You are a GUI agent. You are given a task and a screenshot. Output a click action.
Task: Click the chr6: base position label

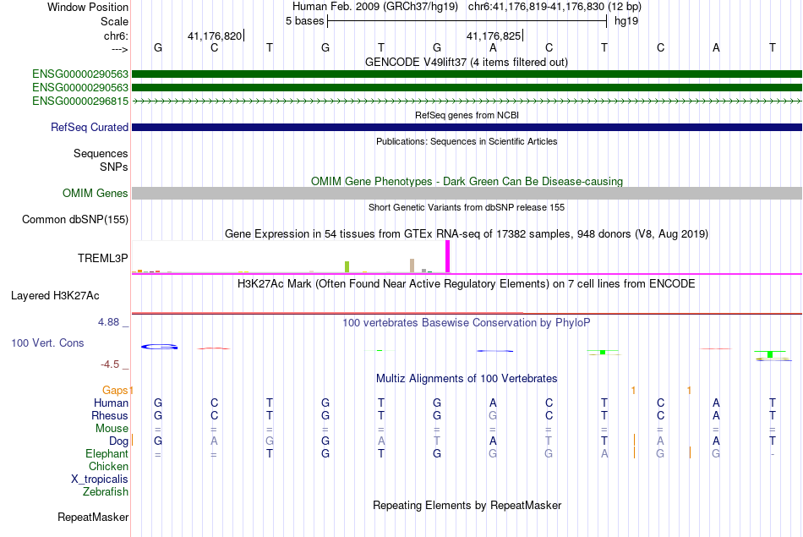tap(116, 36)
